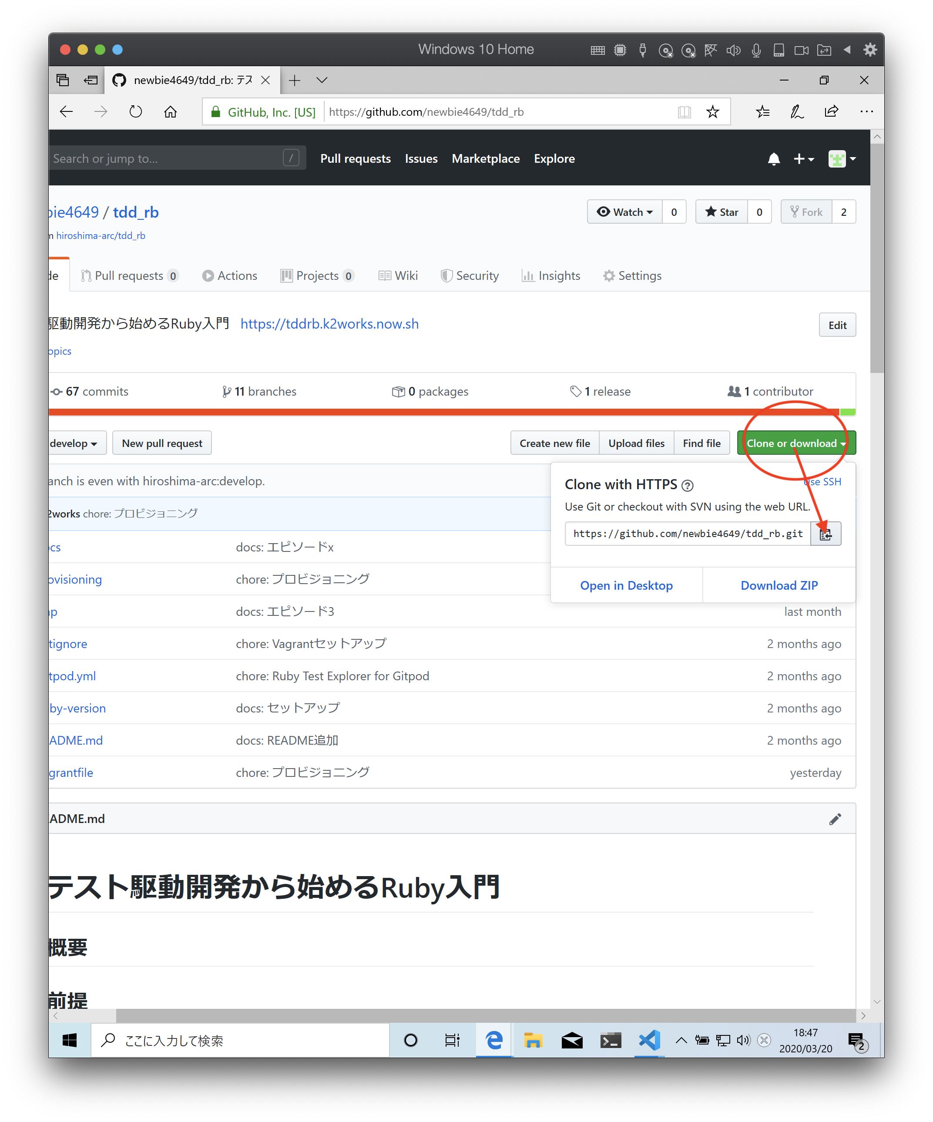
Task: Switch to the Insights tab
Action: point(551,275)
